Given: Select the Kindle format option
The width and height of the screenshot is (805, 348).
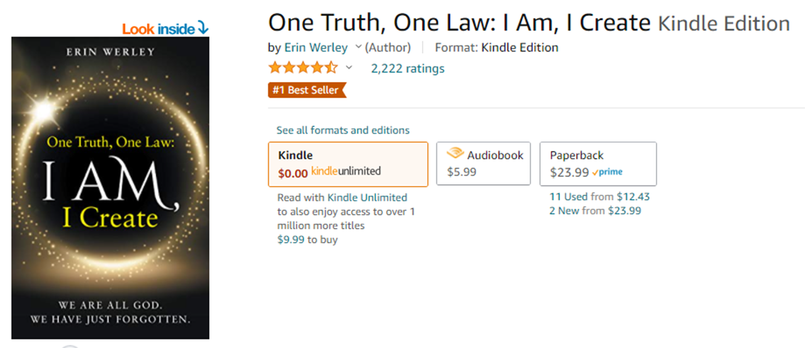Looking at the screenshot, I should coord(348,164).
